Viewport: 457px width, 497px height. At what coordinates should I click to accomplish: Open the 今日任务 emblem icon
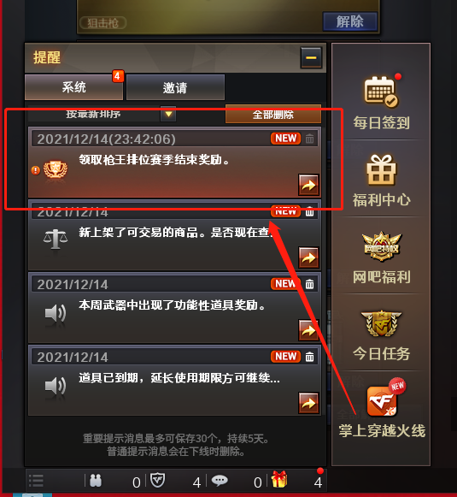(x=381, y=323)
